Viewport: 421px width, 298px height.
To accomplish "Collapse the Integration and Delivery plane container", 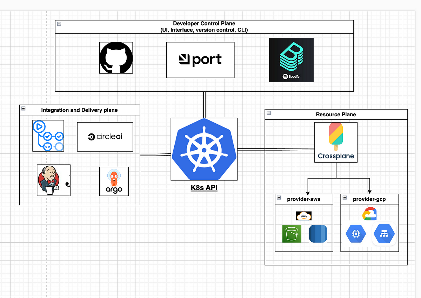I will (x=24, y=108).
